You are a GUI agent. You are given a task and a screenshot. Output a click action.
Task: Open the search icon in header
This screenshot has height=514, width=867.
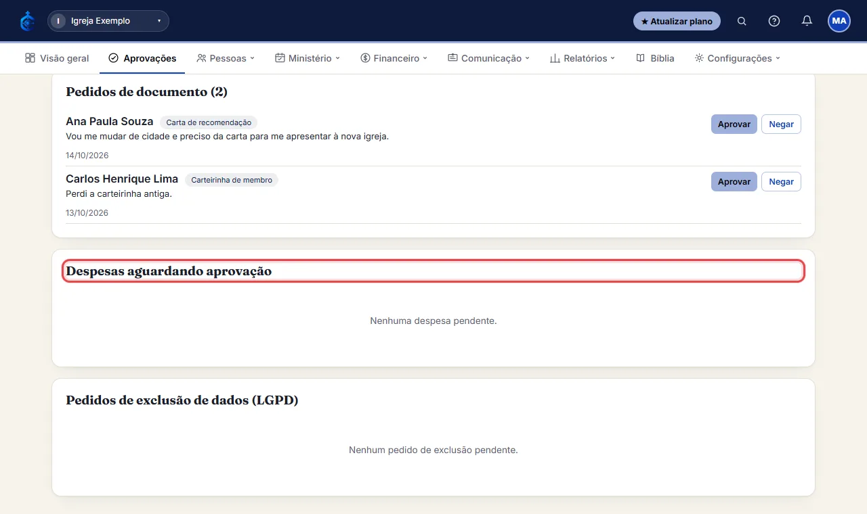click(742, 21)
